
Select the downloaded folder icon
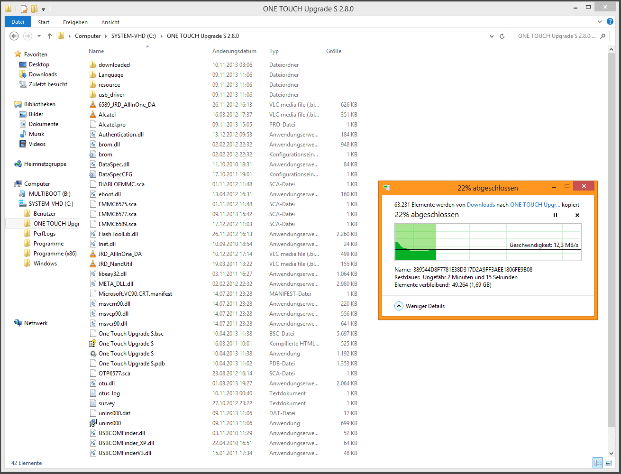pos(93,65)
